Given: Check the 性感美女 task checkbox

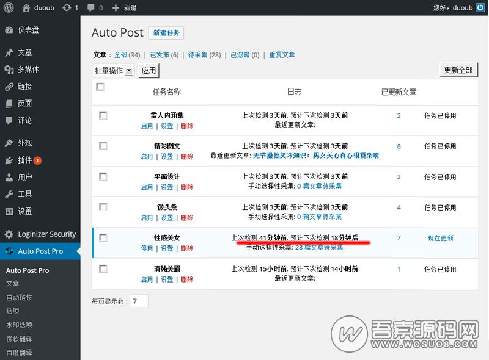Looking at the screenshot, I should 103,237.
